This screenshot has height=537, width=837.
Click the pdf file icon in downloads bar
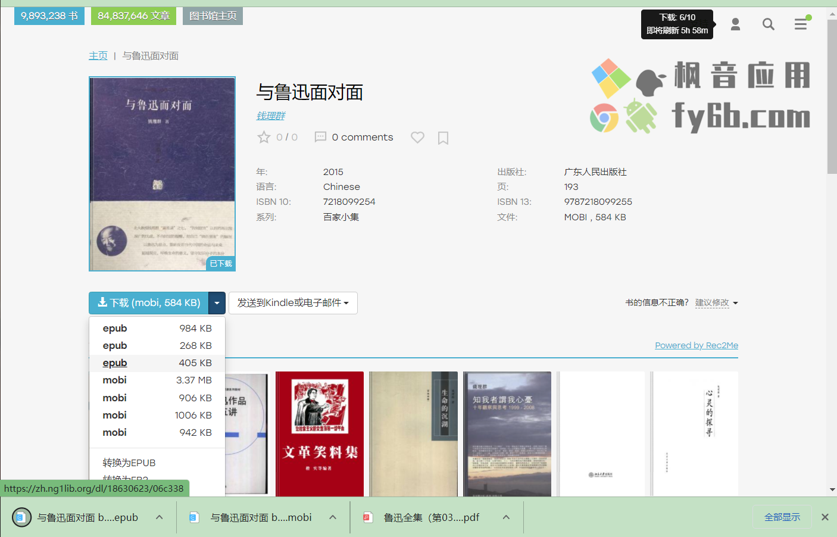[x=368, y=517]
